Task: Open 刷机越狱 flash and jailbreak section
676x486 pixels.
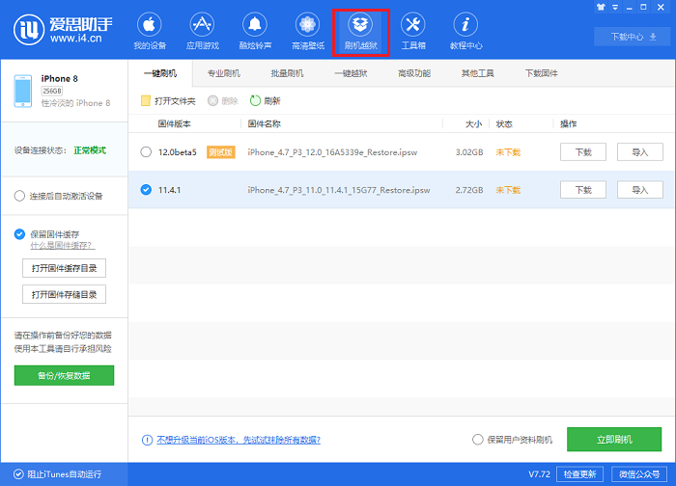Action: [361, 32]
